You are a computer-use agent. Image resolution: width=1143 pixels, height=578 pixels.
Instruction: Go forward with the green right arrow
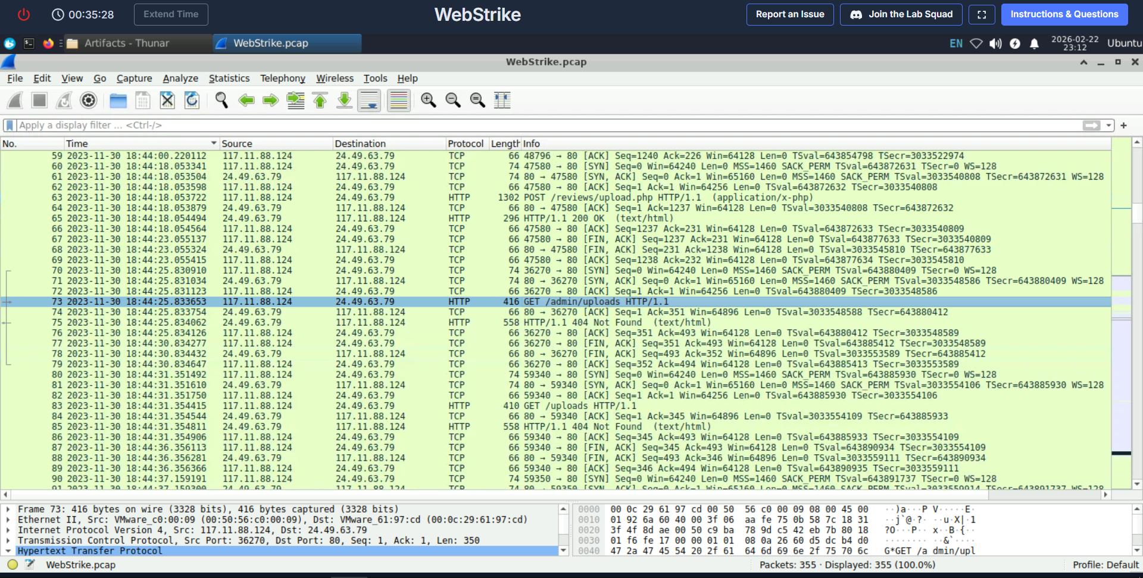[x=271, y=101]
